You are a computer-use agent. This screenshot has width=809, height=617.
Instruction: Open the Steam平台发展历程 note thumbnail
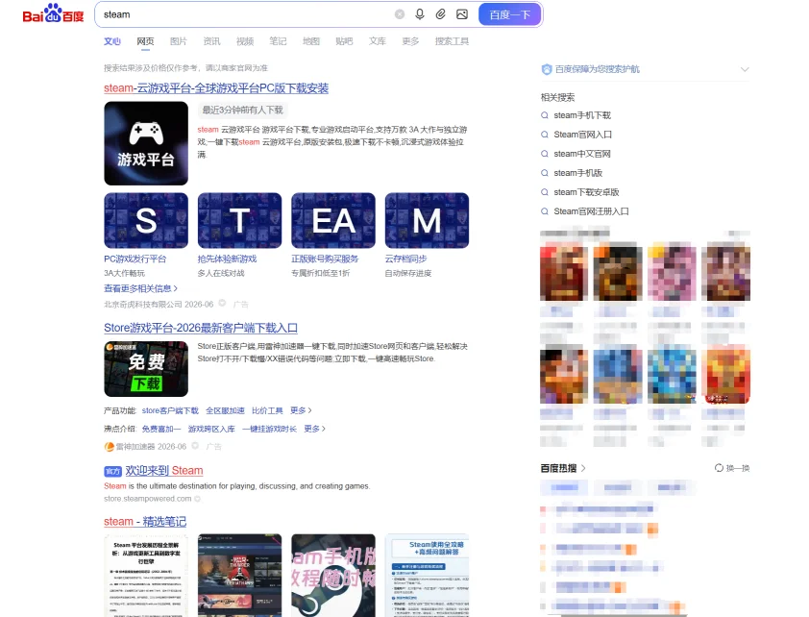coord(146,576)
